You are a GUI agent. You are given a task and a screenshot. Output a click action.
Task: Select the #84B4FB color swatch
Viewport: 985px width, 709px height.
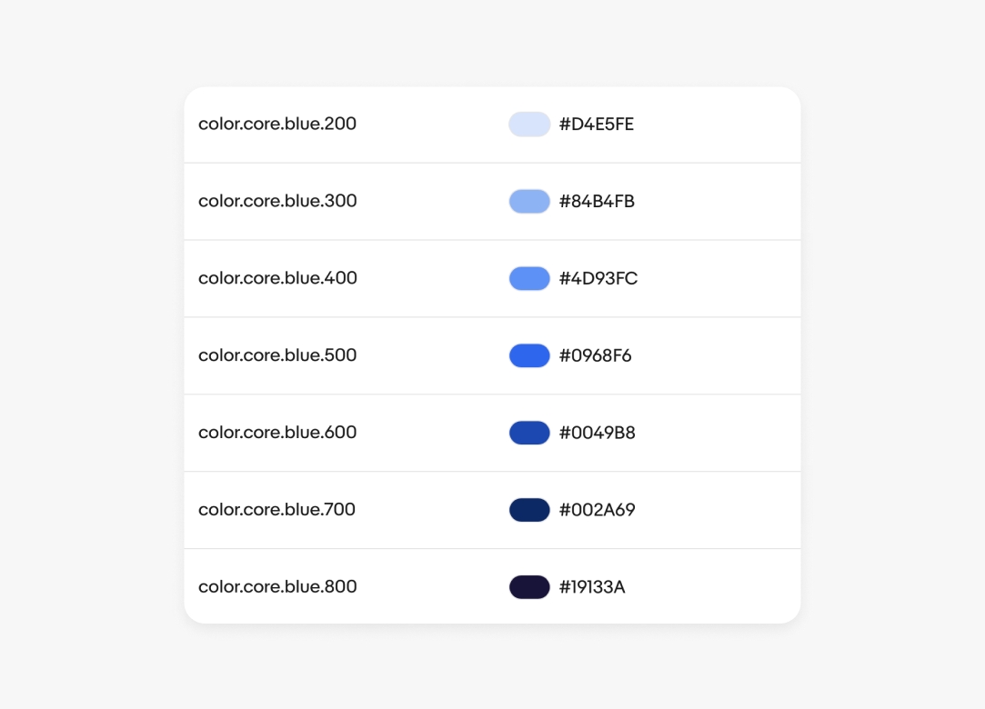(529, 202)
